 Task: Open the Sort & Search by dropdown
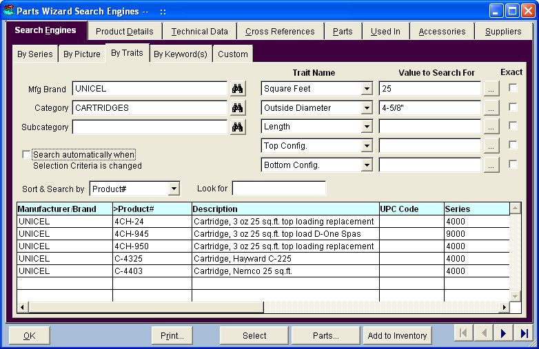(x=174, y=189)
